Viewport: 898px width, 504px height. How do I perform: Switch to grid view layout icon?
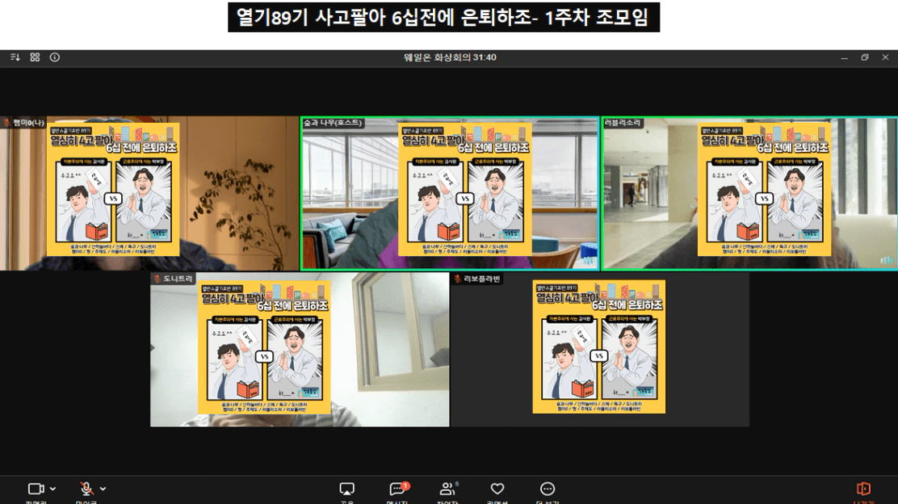[x=35, y=57]
